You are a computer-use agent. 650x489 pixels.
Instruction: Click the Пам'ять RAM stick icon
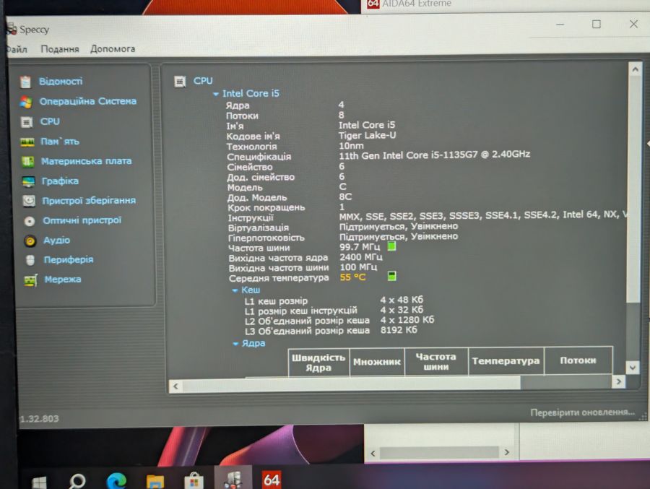point(27,142)
